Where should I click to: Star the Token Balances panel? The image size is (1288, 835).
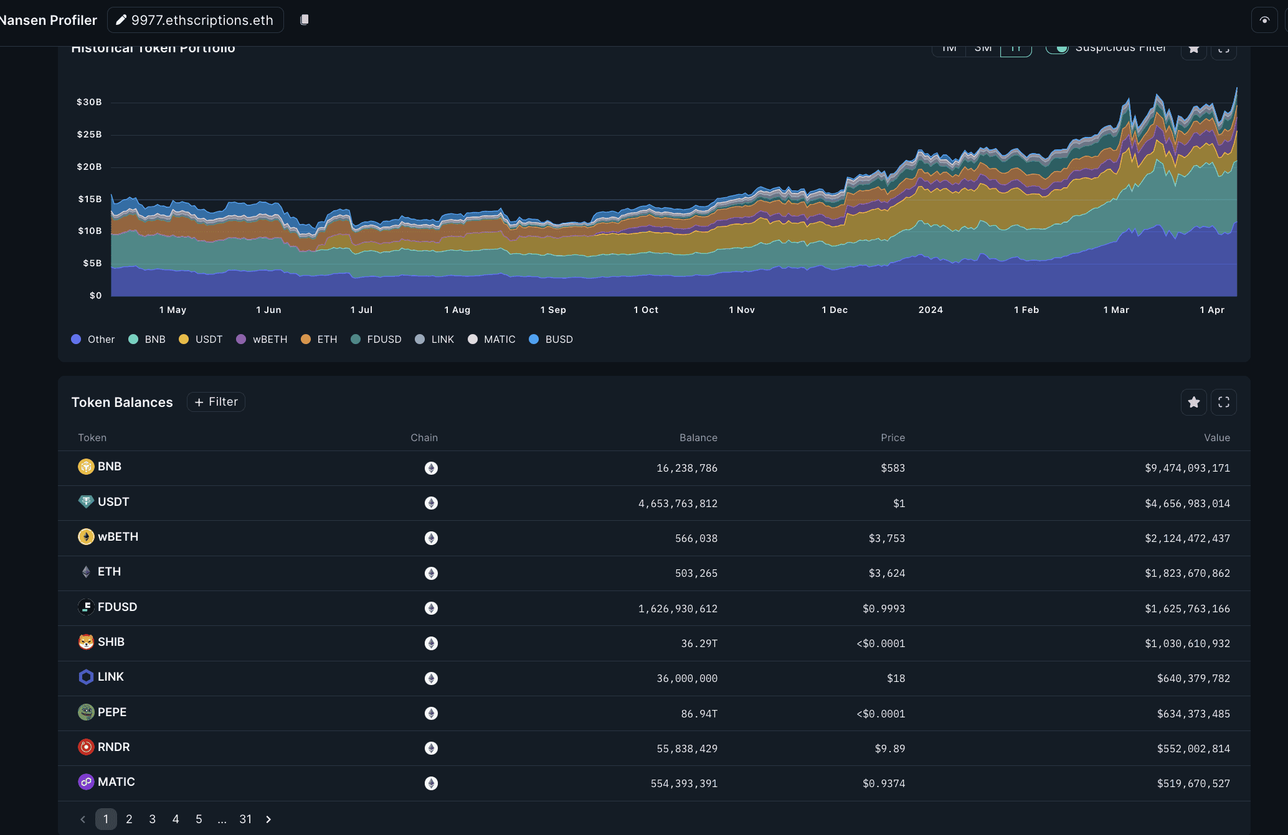(x=1193, y=402)
